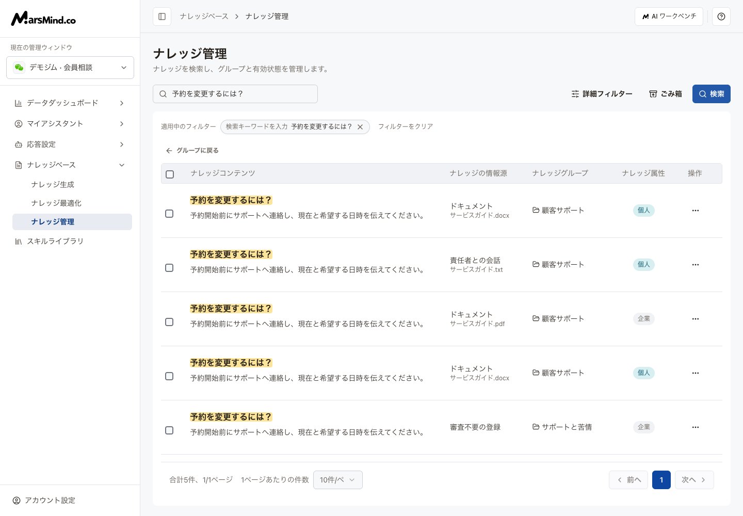Image resolution: width=743 pixels, height=516 pixels.
Task: Click the folder icon beside サポートと苦情
Action: [536, 427]
